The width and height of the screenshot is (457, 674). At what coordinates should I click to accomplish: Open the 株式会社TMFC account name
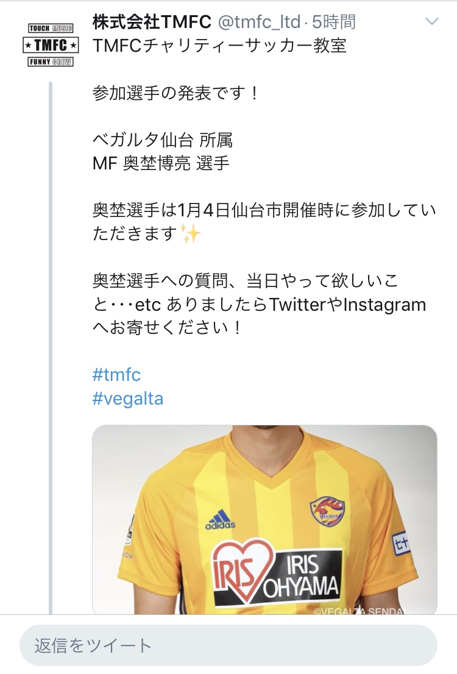pos(152,23)
